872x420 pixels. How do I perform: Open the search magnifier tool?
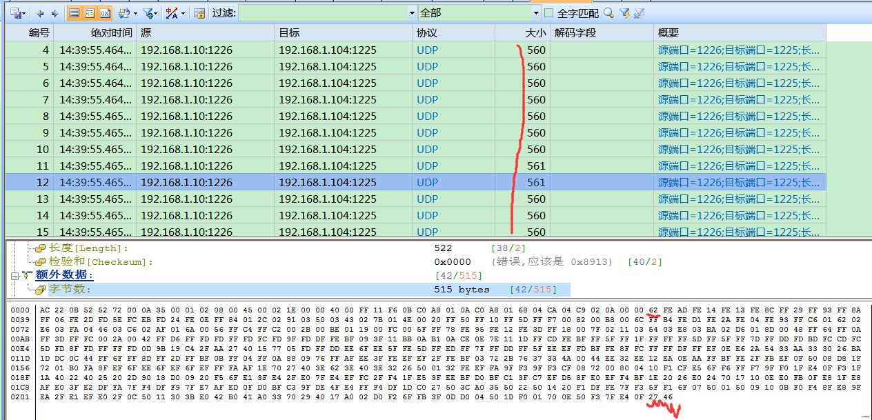coord(608,12)
